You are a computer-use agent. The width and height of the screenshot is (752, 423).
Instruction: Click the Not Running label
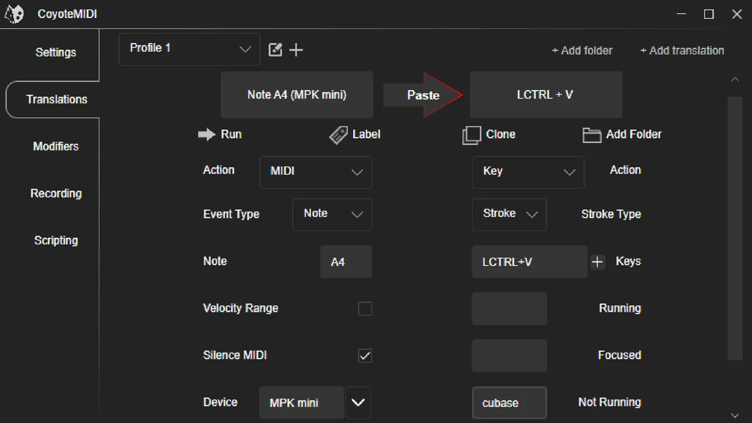609,402
